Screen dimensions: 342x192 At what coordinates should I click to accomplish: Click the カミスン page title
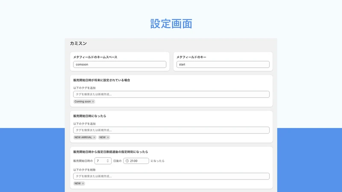click(x=78, y=44)
